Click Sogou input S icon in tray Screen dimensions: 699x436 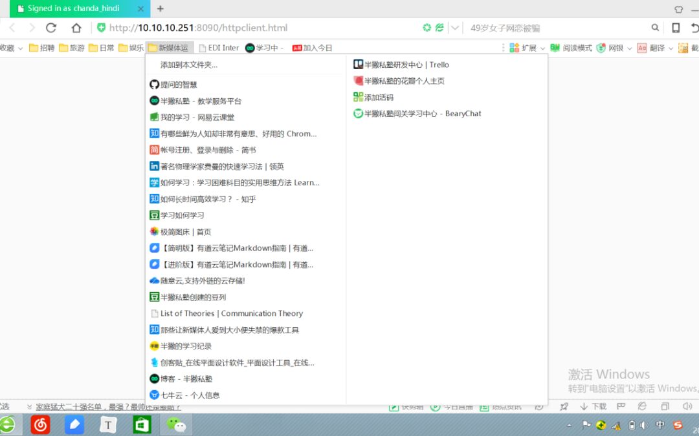pos(678,425)
